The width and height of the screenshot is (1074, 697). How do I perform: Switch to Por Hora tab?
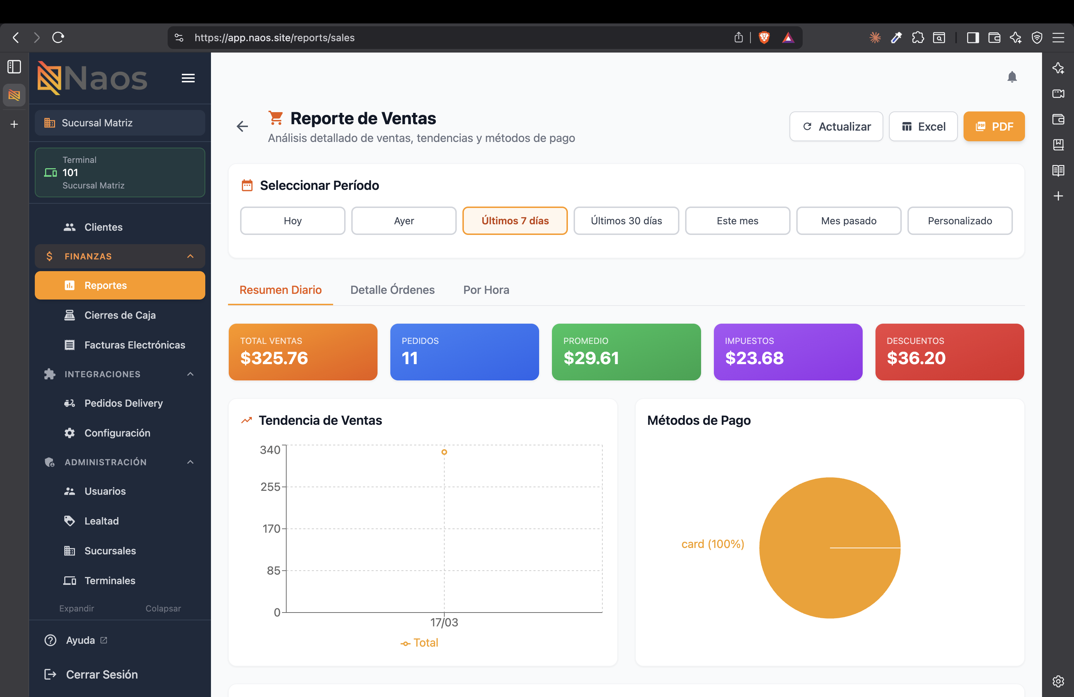[x=486, y=290]
